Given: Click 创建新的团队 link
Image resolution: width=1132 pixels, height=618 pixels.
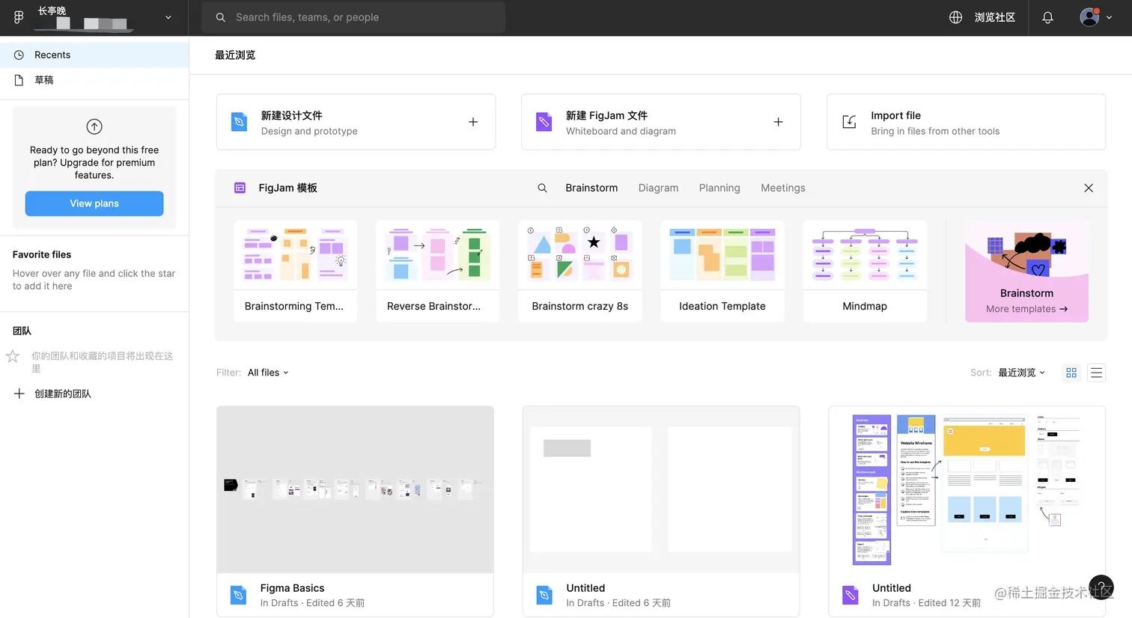Looking at the screenshot, I should pyautogui.click(x=63, y=394).
